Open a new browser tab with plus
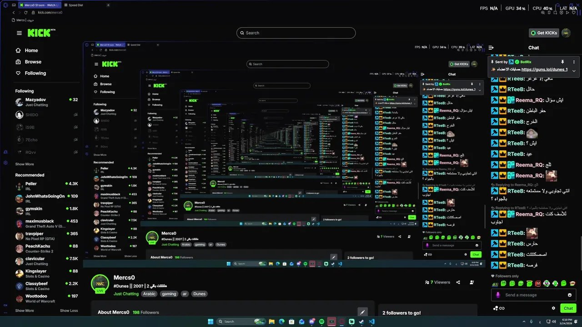Viewport: 582px width, 327px height. (108, 5)
